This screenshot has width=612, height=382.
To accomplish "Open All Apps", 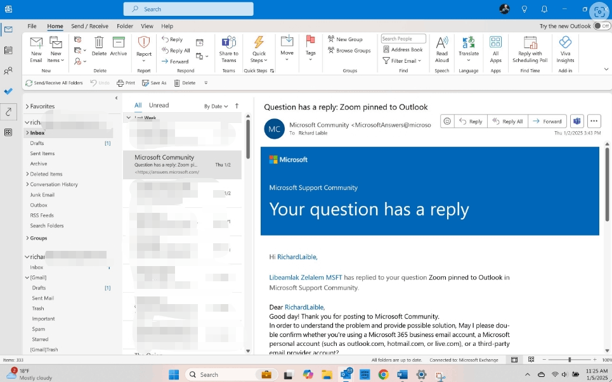I will 495,49.
